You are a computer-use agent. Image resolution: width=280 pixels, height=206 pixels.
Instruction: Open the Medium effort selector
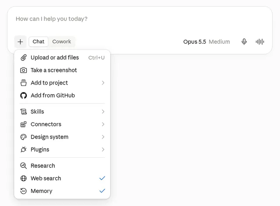pos(219,42)
